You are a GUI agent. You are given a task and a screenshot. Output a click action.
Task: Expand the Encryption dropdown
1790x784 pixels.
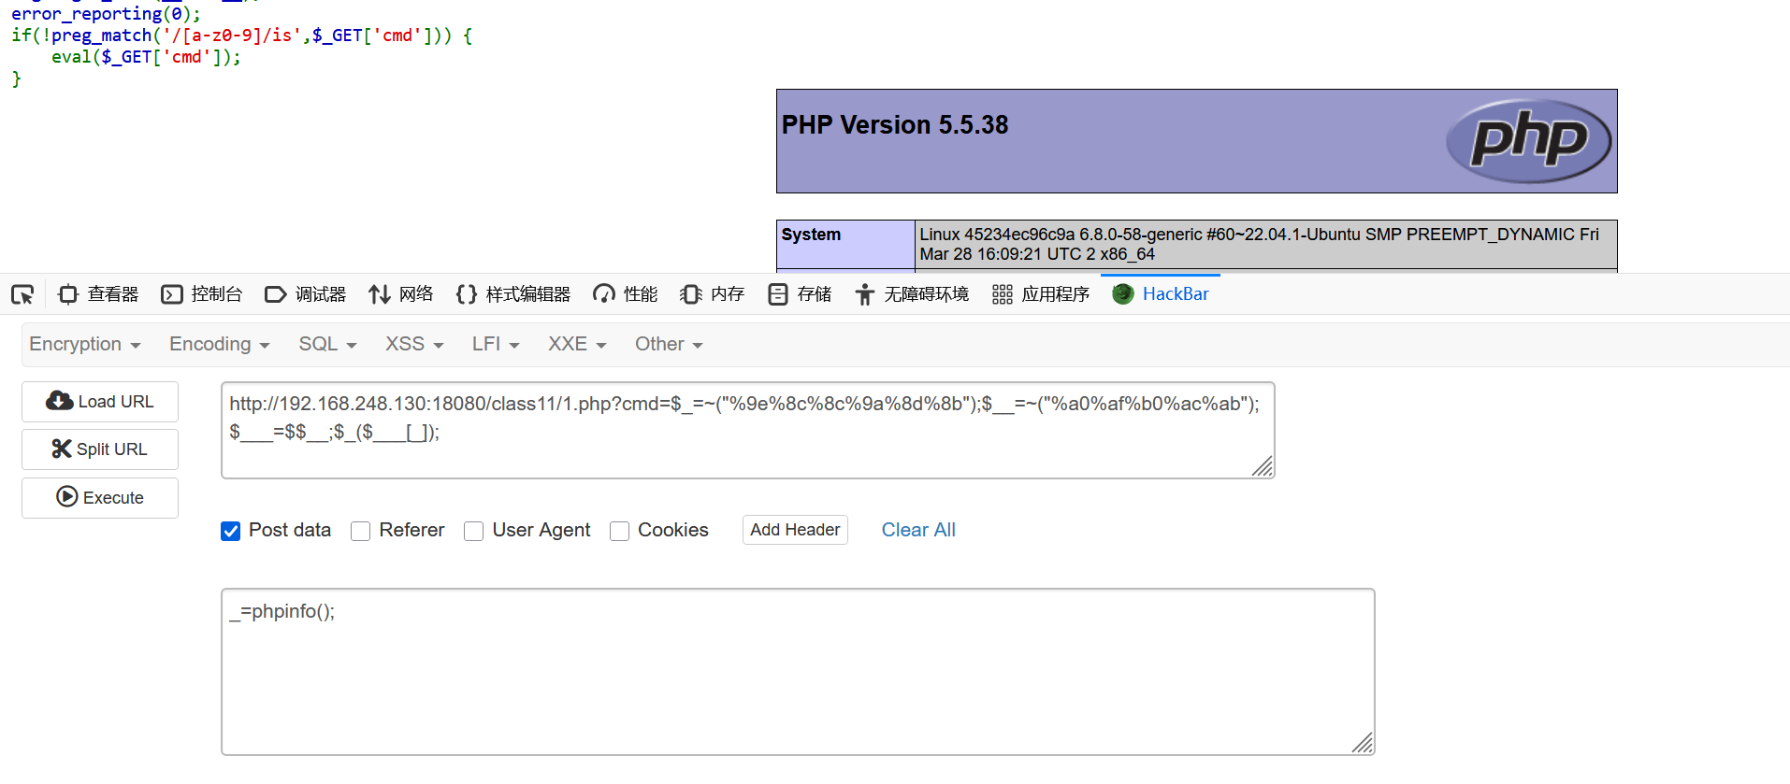(85, 344)
